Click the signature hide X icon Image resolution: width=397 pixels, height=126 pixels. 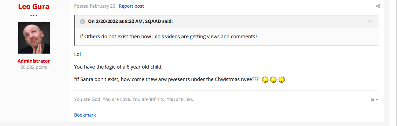372,100
